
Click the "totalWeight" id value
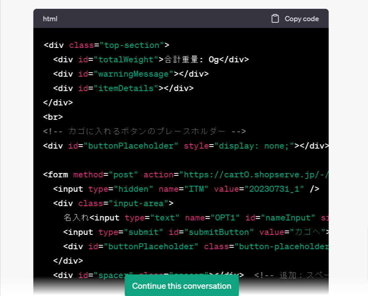pyautogui.click(x=123, y=60)
